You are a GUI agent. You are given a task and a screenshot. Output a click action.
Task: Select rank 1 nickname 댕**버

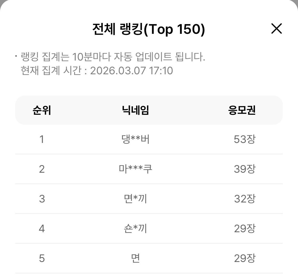tap(135, 139)
